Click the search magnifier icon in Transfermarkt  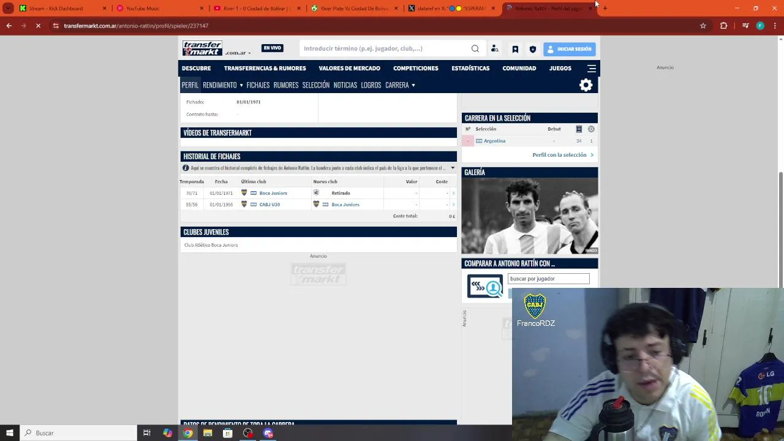475,49
